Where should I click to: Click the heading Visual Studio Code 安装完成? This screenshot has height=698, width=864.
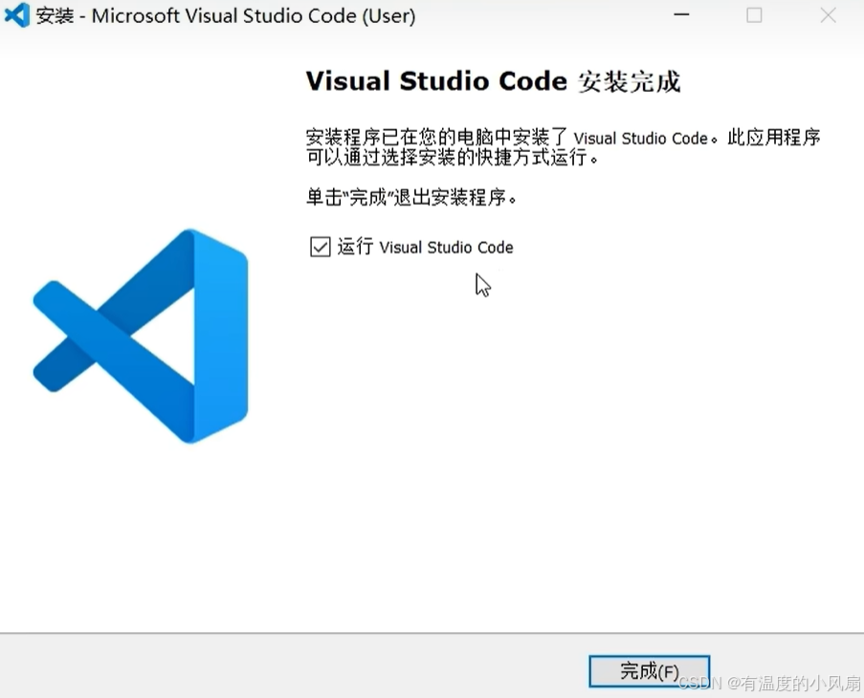pyautogui.click(x=493, y=81)
